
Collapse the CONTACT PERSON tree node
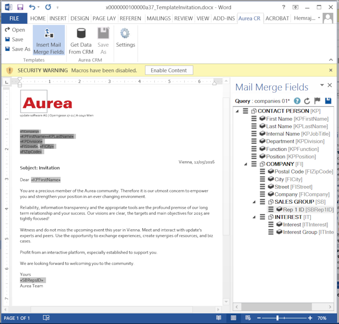point(237,111)
